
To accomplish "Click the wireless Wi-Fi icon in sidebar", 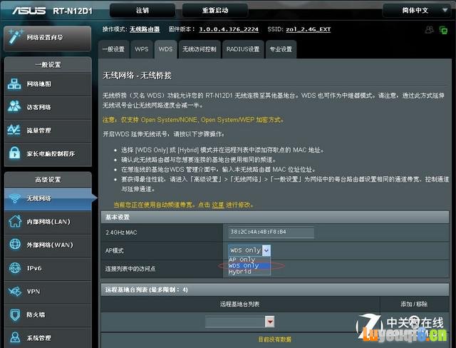I will pos(14,198).
